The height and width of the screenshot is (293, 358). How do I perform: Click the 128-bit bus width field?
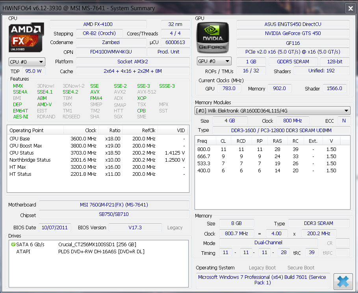pyautogui.click(x=335, y=62)
